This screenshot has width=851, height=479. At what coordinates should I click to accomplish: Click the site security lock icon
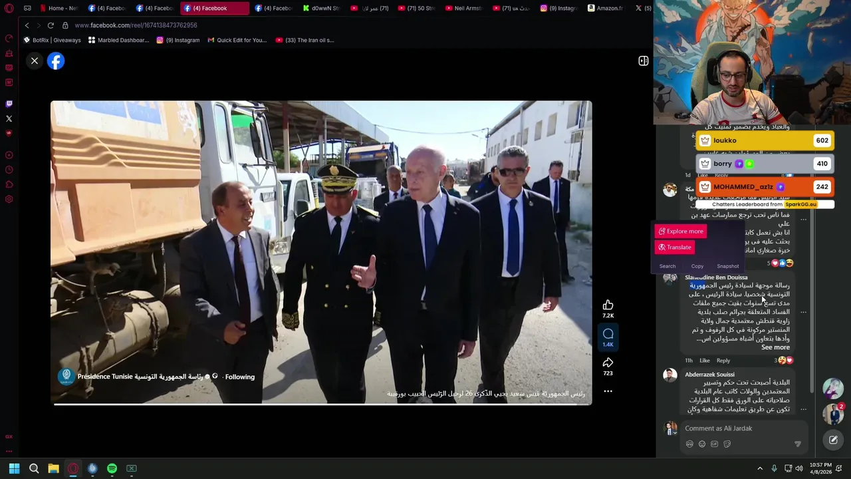point(65,25)
